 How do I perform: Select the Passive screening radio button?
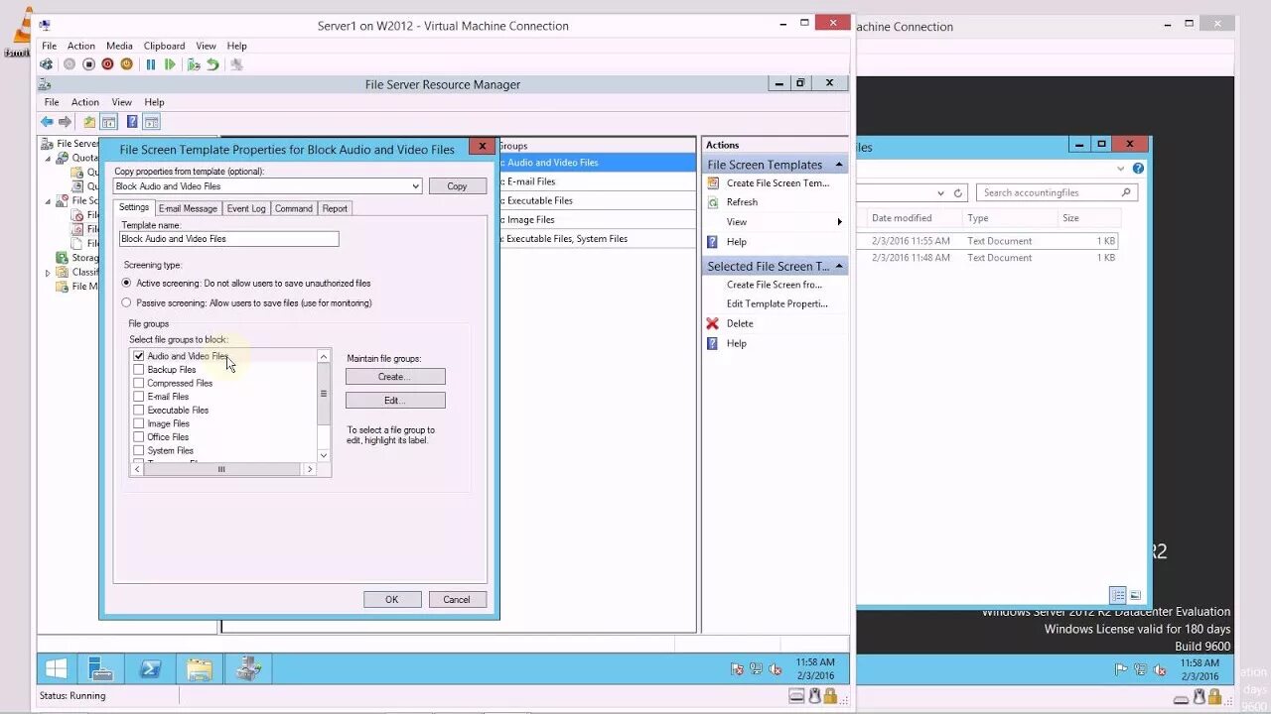(126, 302)
